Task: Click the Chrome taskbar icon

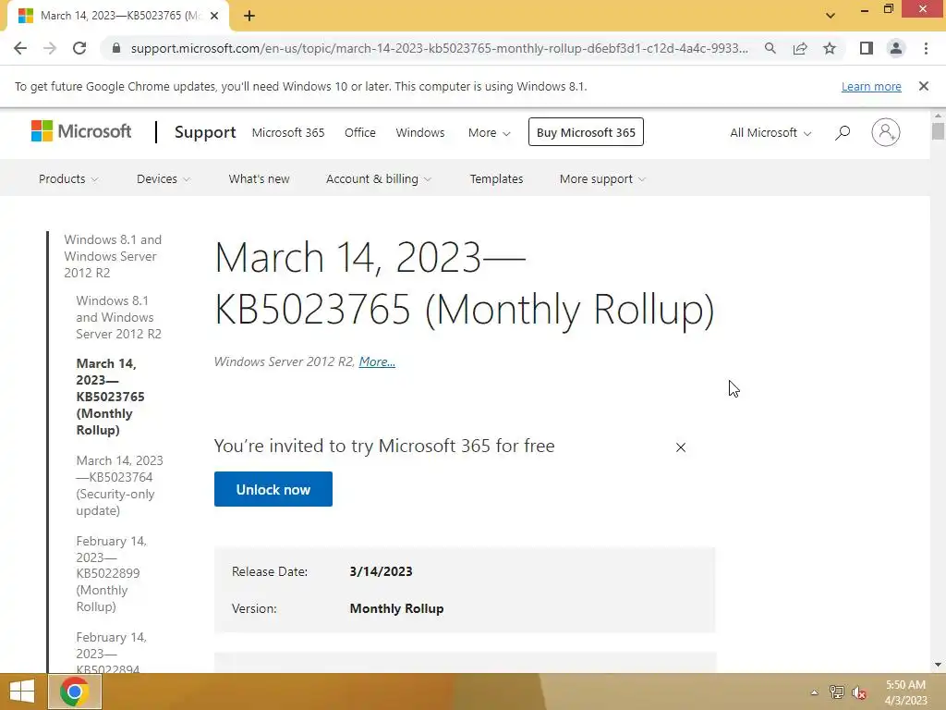Action: (74, 692)
